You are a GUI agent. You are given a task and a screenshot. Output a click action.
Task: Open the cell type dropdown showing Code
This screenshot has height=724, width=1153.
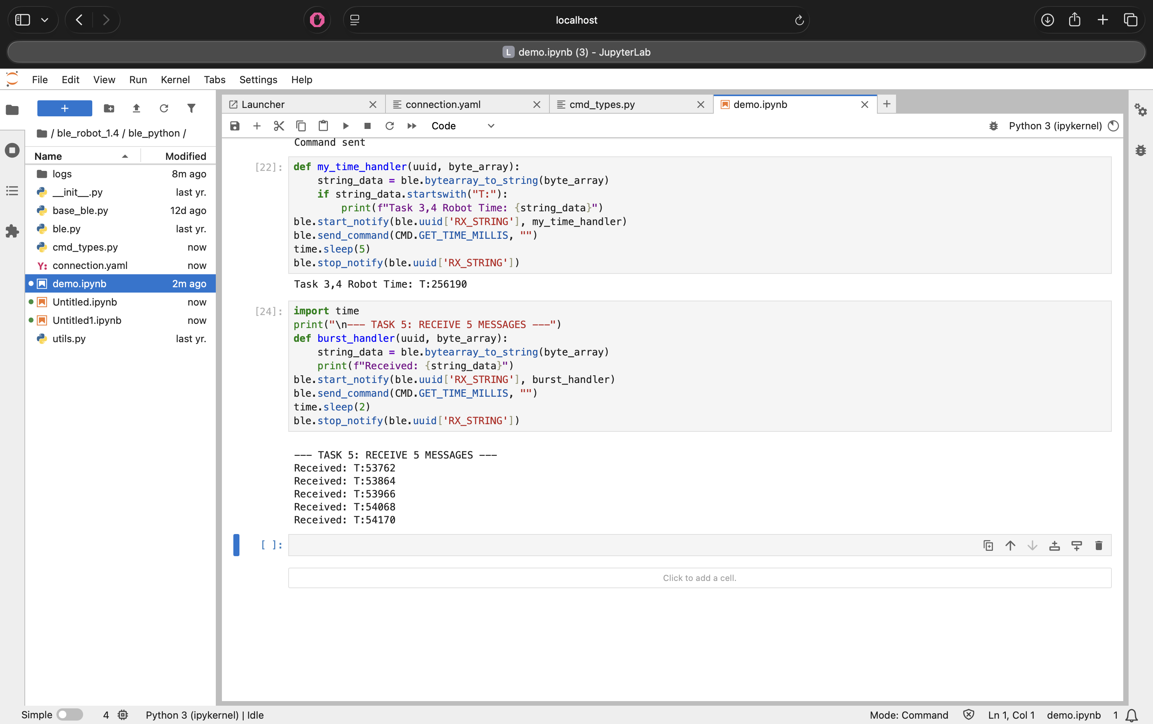pyautogui.click(x=462, y=125)
